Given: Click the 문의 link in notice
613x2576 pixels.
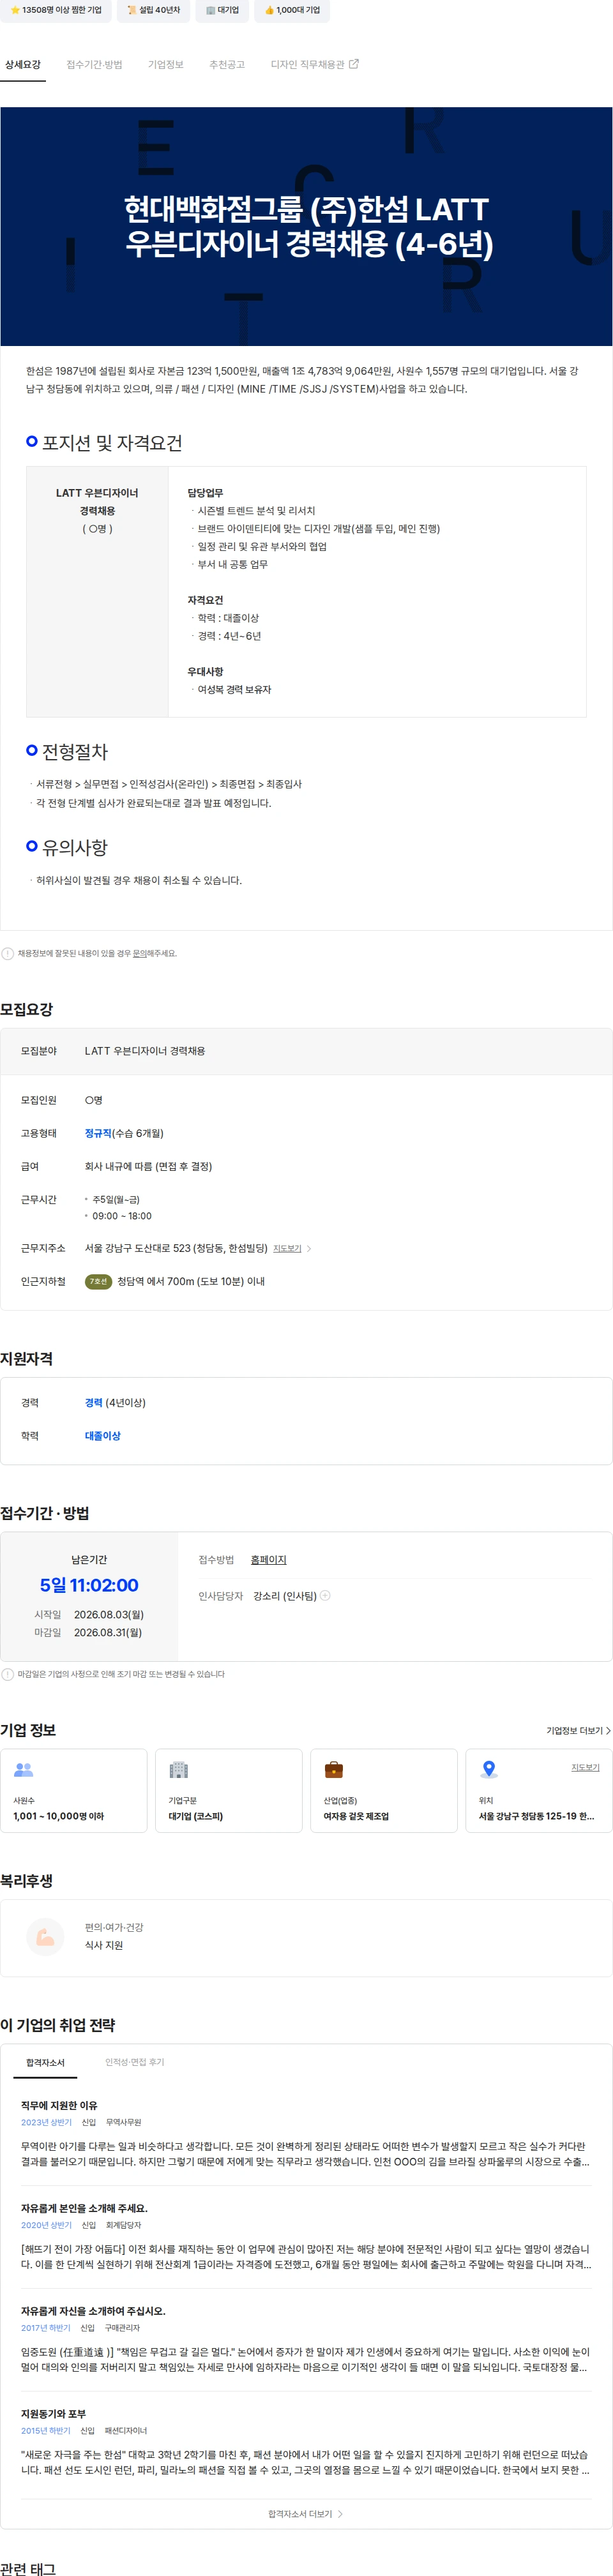Looking at the screenshot, I should click(x=141, y=953).
